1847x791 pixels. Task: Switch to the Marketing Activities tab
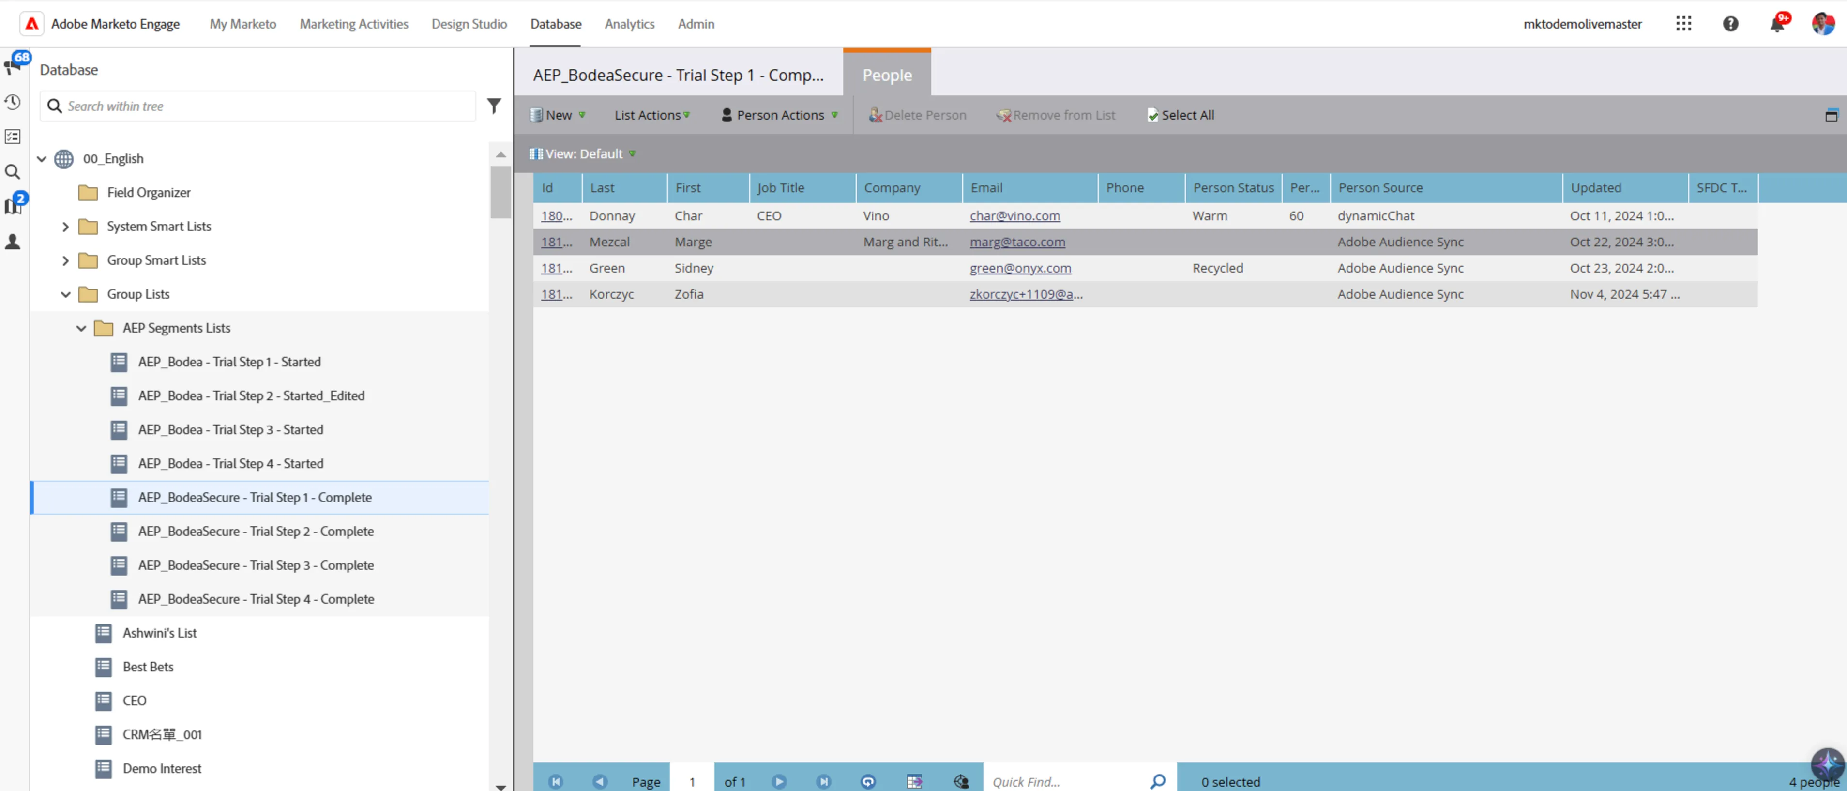(353, 24)
